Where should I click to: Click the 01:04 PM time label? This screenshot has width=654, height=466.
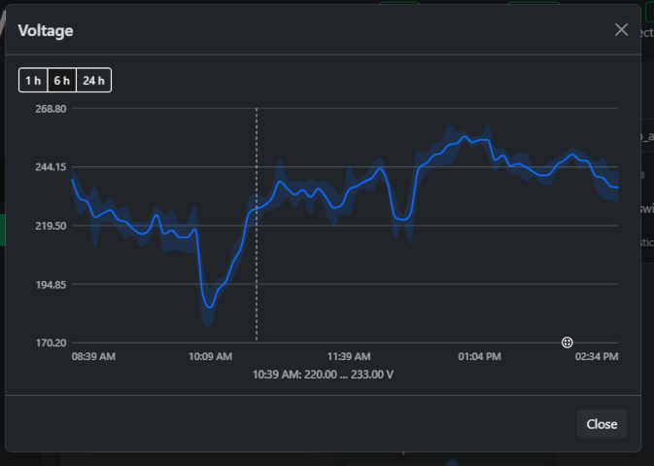click(x=479, y=357)
